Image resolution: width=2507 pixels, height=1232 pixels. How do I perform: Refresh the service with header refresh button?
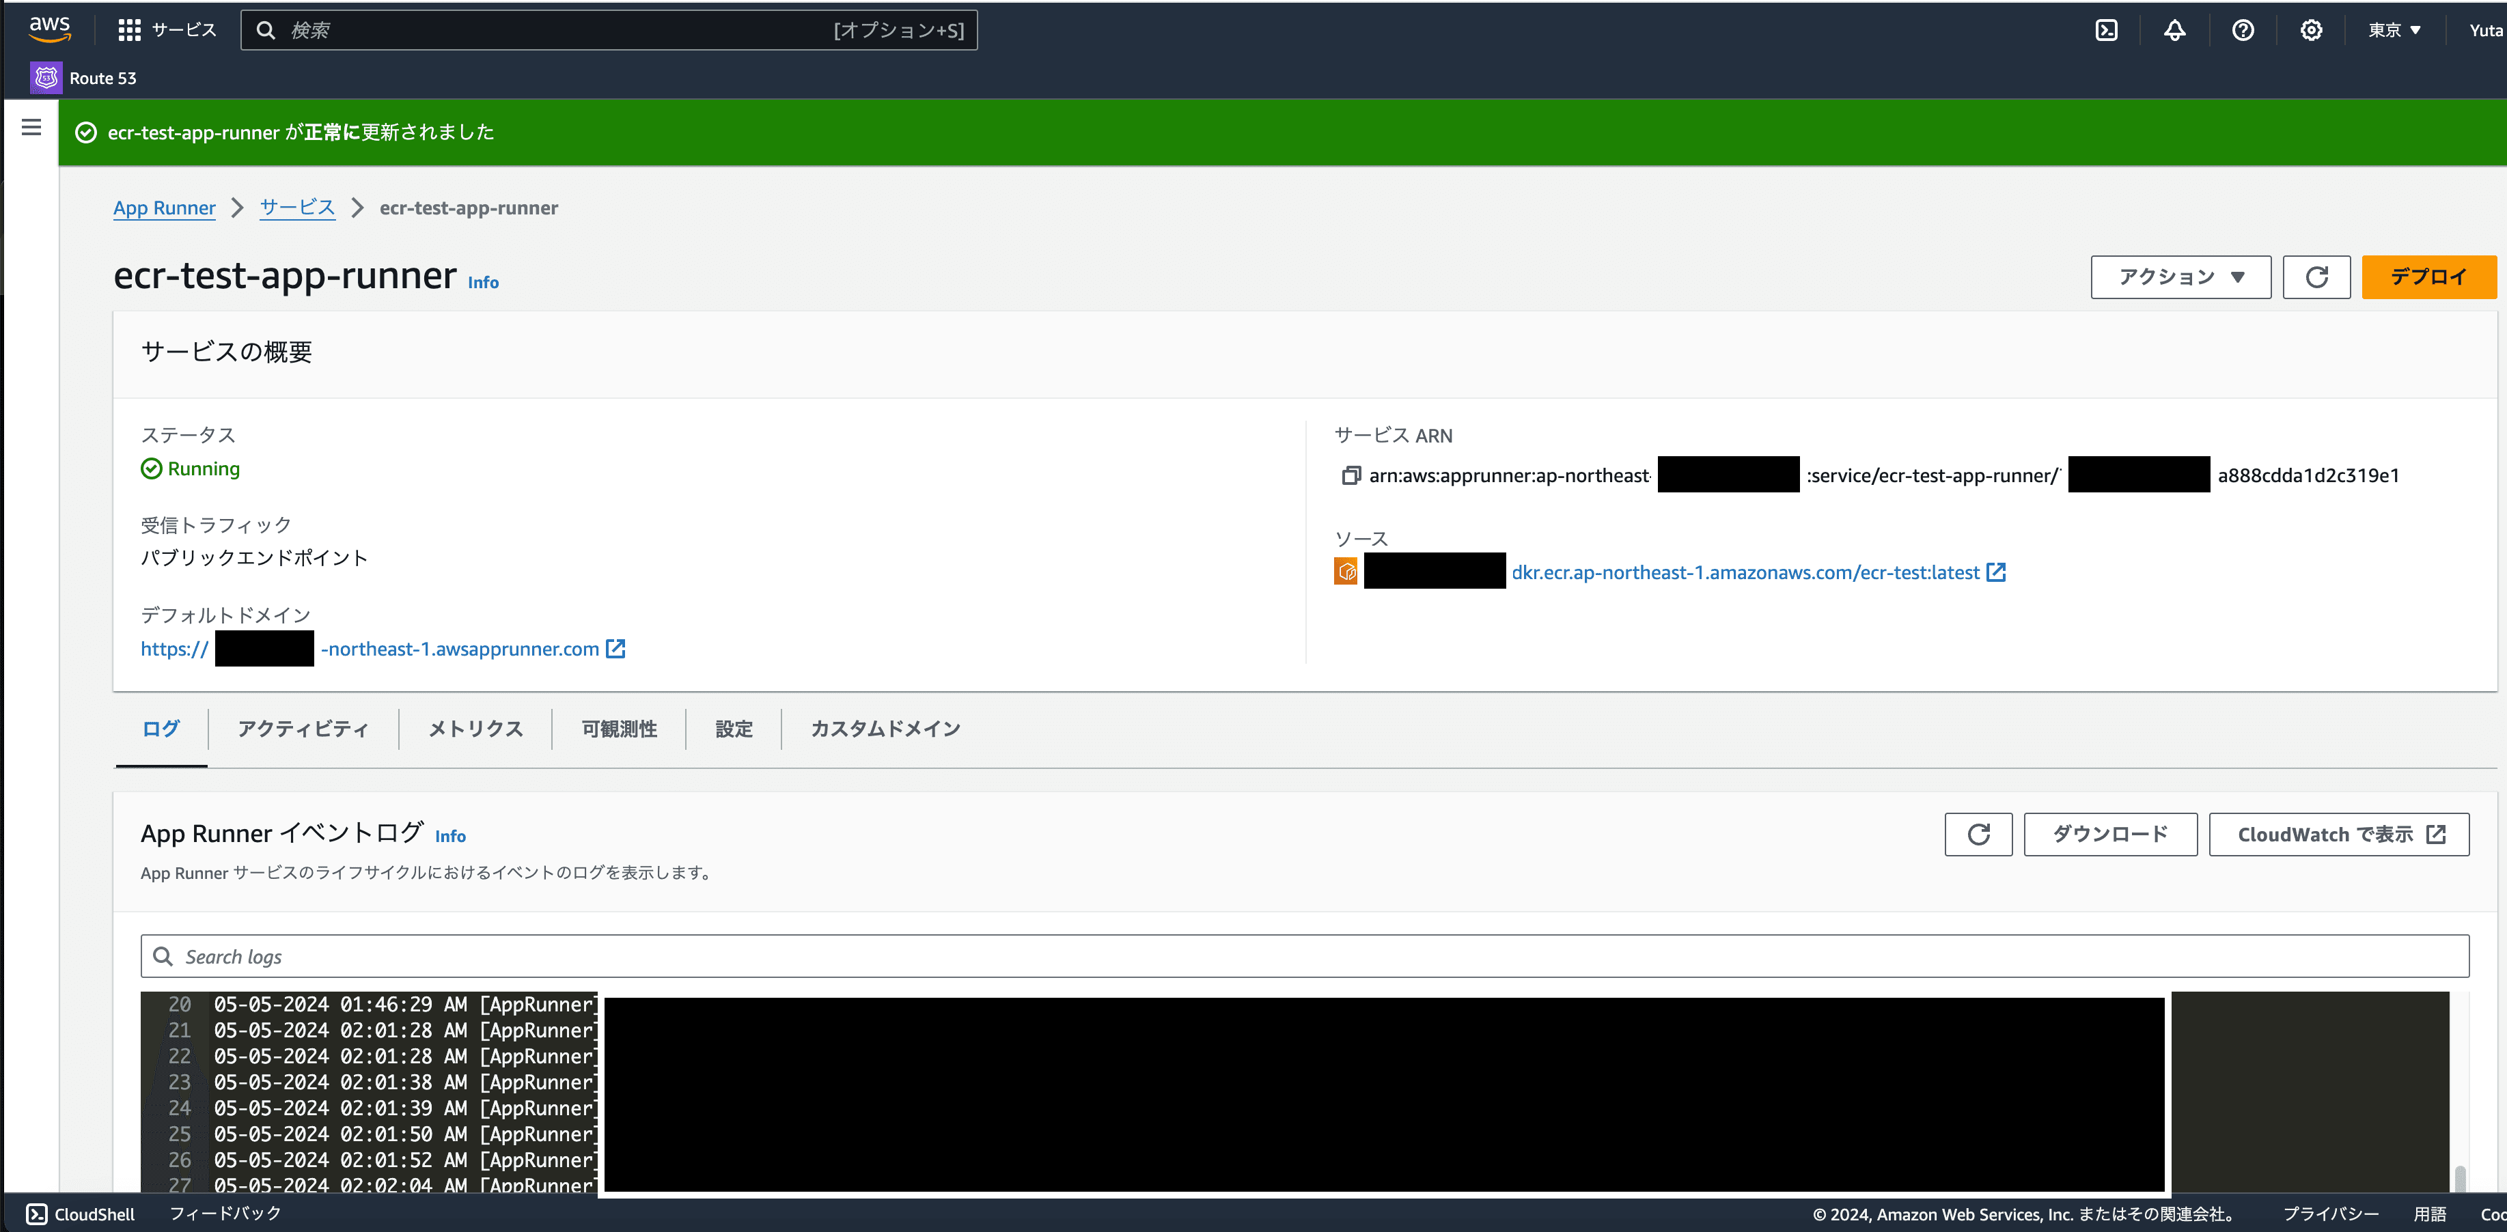[x=2316, y=277]
